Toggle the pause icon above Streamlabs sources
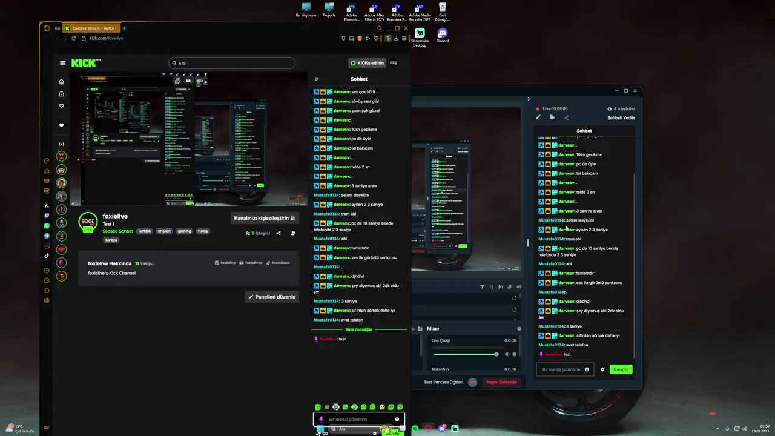775x436 pixels. click(492, 286)
